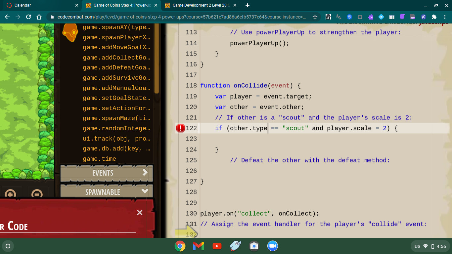Reload the CodeCombat page
Image resolution: width=452 pixels, height=254 pixels.
click(28, 17)
